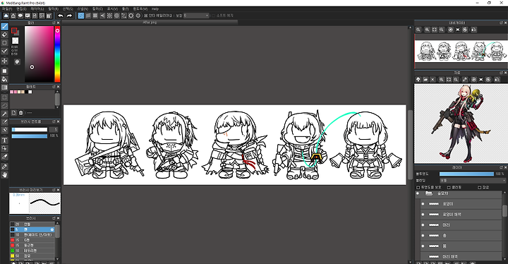508x264 pixels.
Task: Click the X remove icon in Reference panel
Action: click(433, 80)
